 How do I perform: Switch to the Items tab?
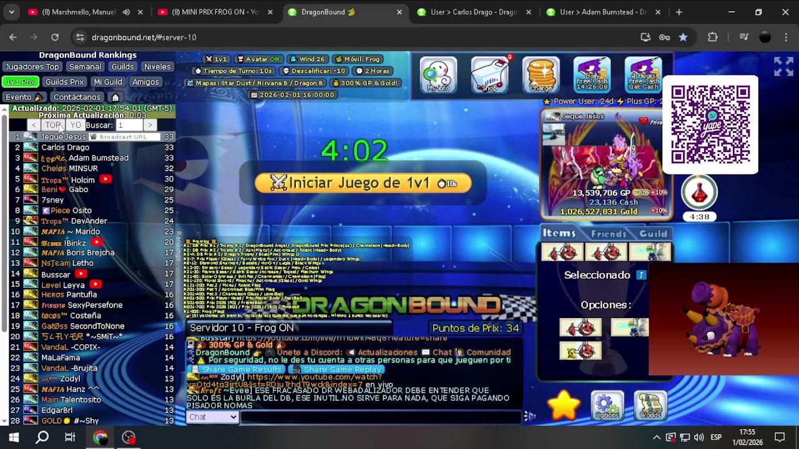pos(559,233)
